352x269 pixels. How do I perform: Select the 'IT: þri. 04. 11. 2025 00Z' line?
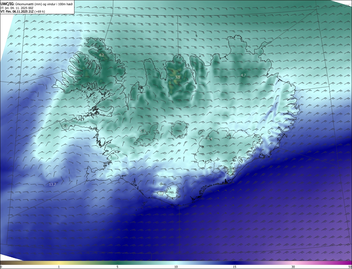pyautogui.click(x=17, y=8)
